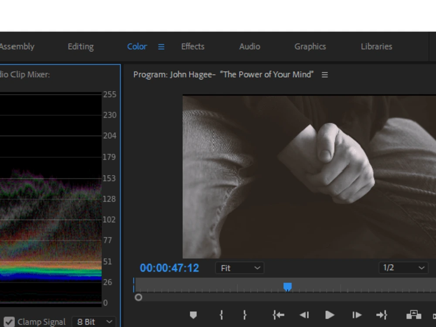Switch to the Graphics workspace
This screenshot has width=436, height=327.
[310, 47]
